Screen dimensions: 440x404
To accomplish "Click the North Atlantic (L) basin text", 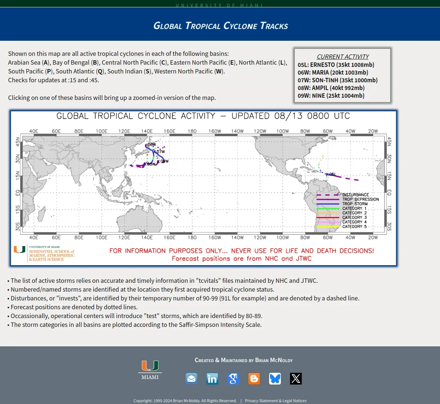I will coord(262,62).
